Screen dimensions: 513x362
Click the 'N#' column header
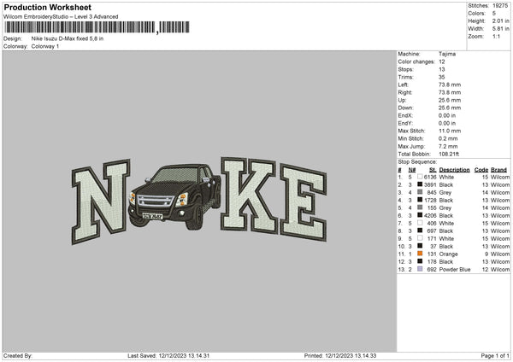[412, 170]
